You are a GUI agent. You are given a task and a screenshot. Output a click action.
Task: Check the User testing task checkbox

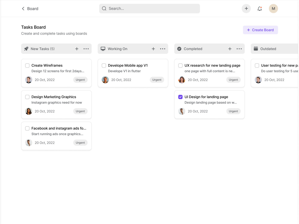tap(257, 65)
